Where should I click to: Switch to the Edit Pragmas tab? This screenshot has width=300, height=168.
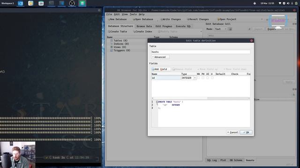(164, 26)
